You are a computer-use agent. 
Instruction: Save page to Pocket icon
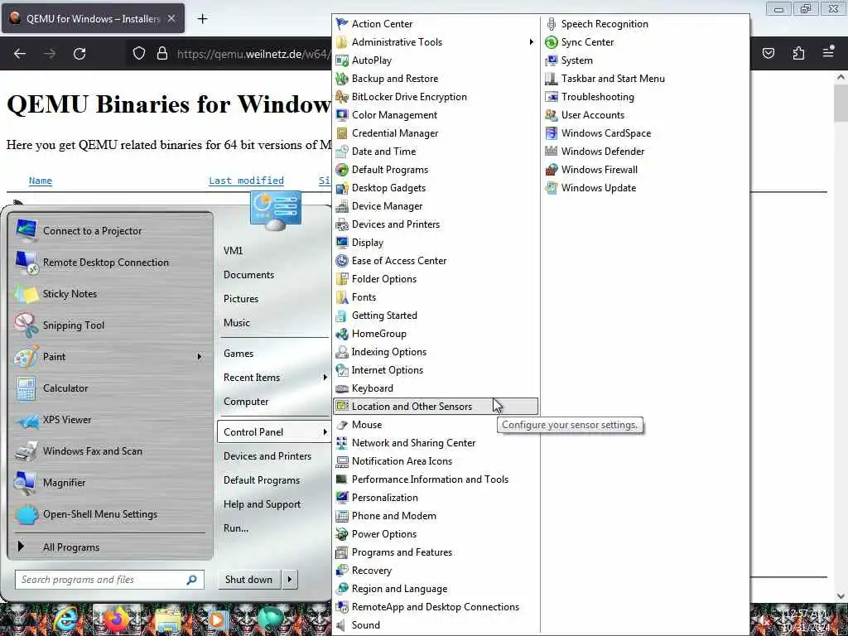768,53
